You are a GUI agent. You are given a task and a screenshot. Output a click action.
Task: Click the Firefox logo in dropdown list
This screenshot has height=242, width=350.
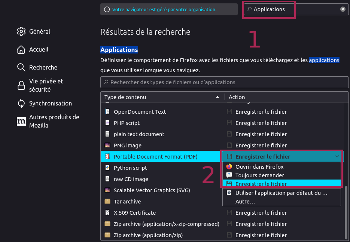229,166
